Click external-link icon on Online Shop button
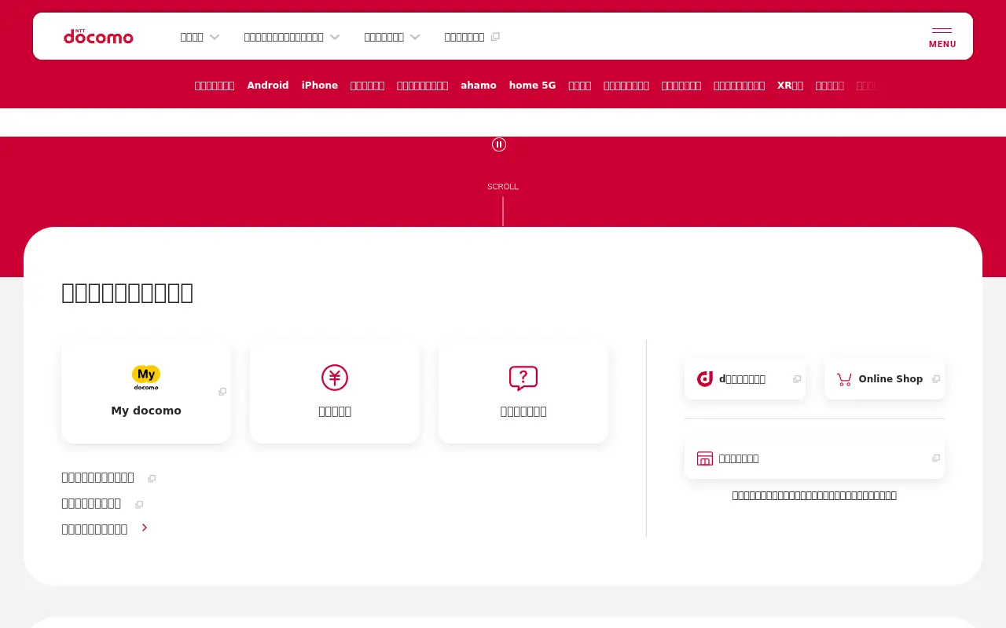 pos(936,379)
